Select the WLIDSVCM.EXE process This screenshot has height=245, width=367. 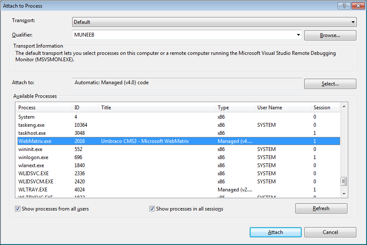178,182
